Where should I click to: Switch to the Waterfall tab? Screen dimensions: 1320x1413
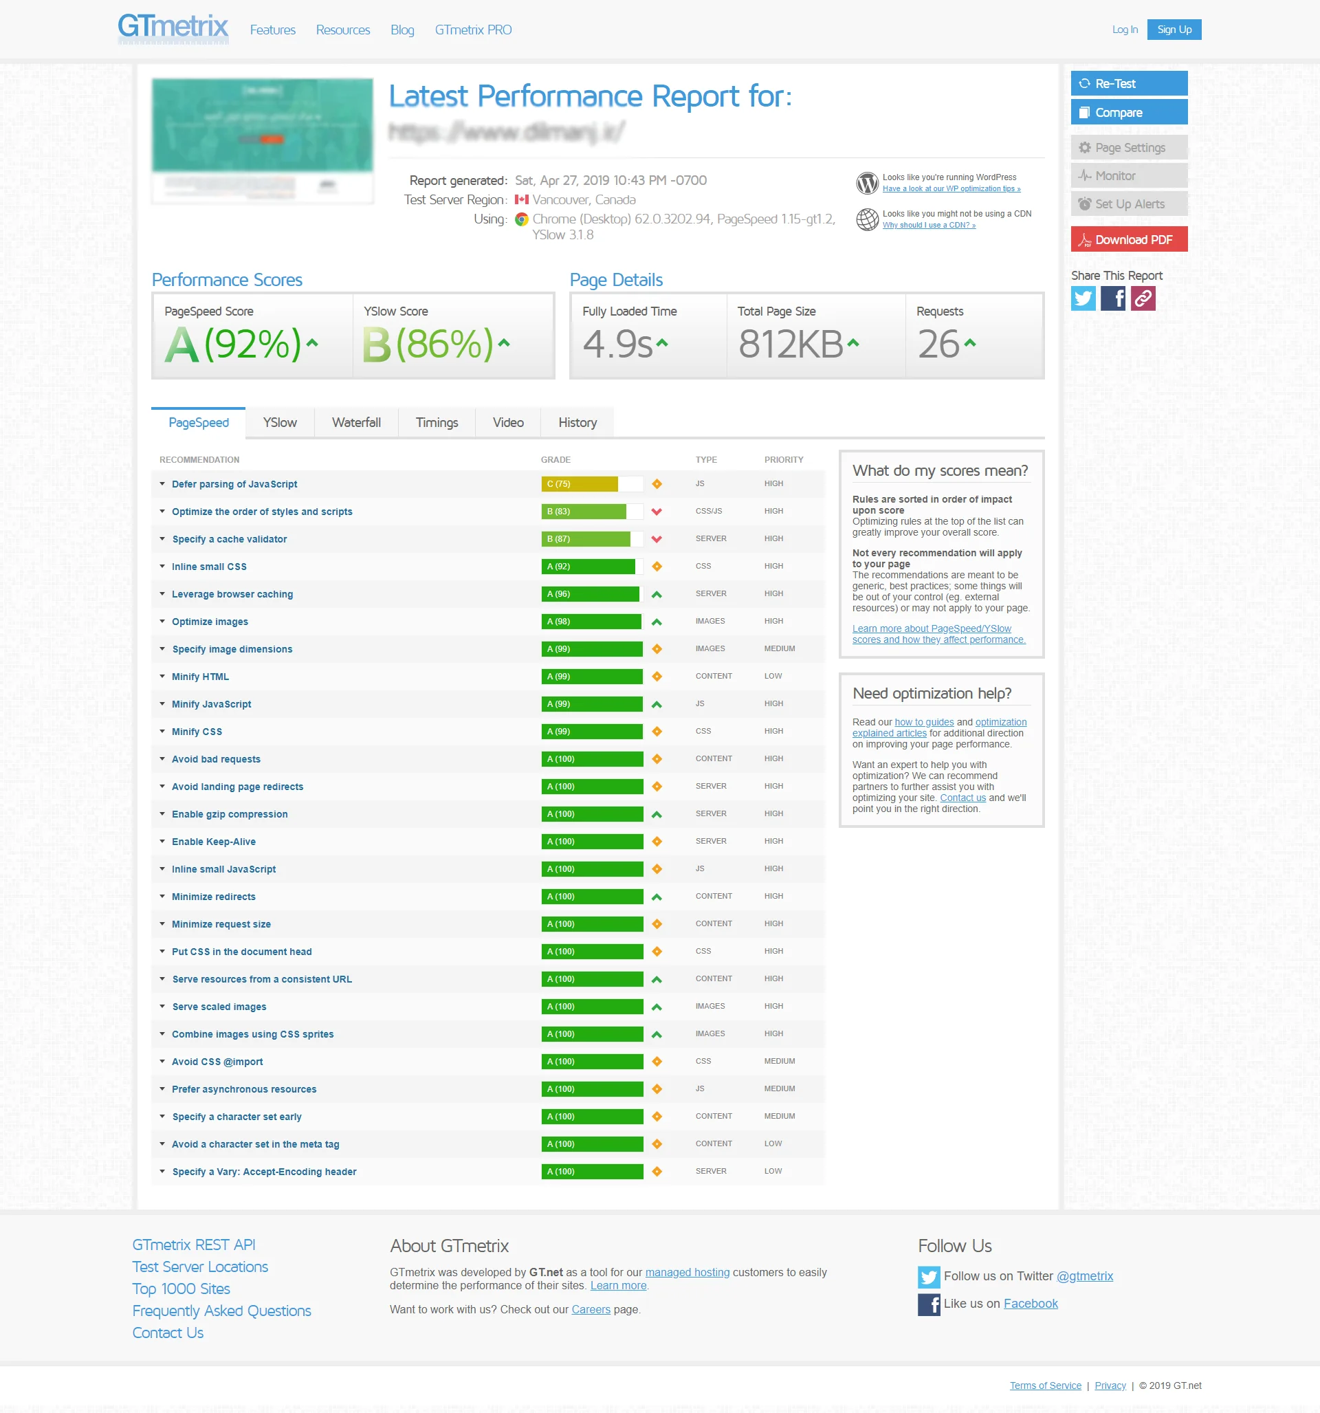pyautogui.click(x=356, y=423)
